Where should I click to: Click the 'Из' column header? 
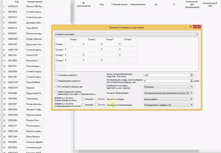tap(156, 4)
